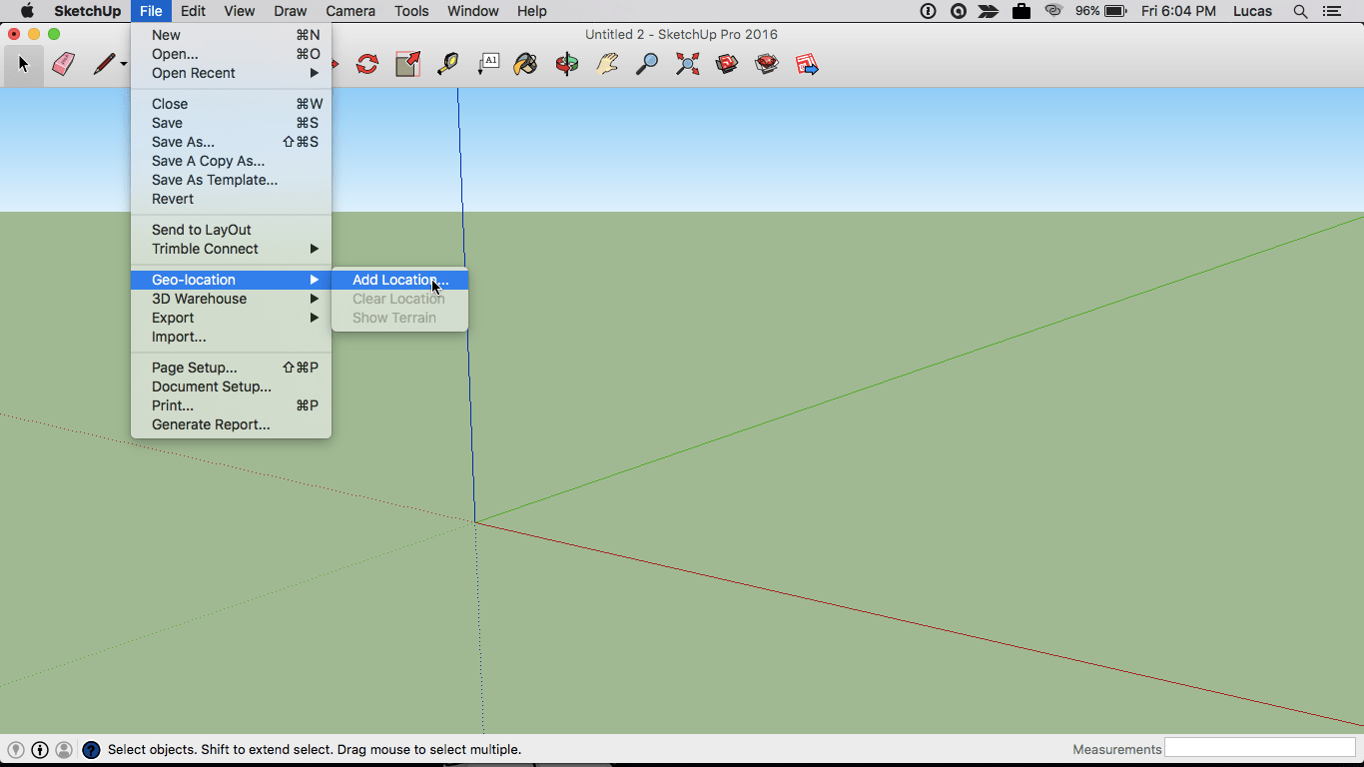Click the briefcase menu bar icon
The height and width of the screenshot is (767, 1364).
point(1021,11)
